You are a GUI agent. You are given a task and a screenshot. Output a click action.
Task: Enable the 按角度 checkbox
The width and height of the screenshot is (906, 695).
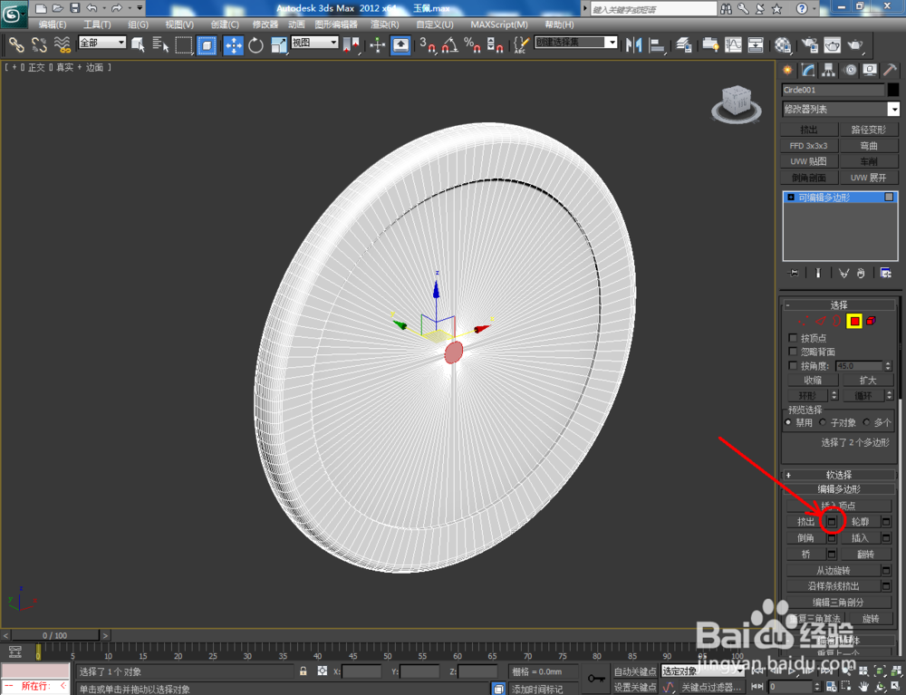coord(793,366)
